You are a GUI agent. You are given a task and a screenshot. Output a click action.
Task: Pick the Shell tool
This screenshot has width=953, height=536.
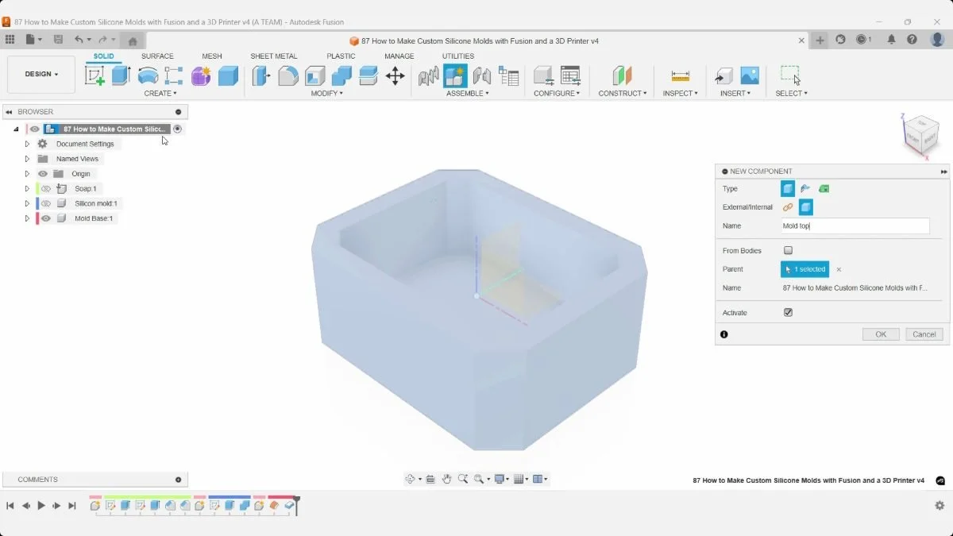[315, 75]
